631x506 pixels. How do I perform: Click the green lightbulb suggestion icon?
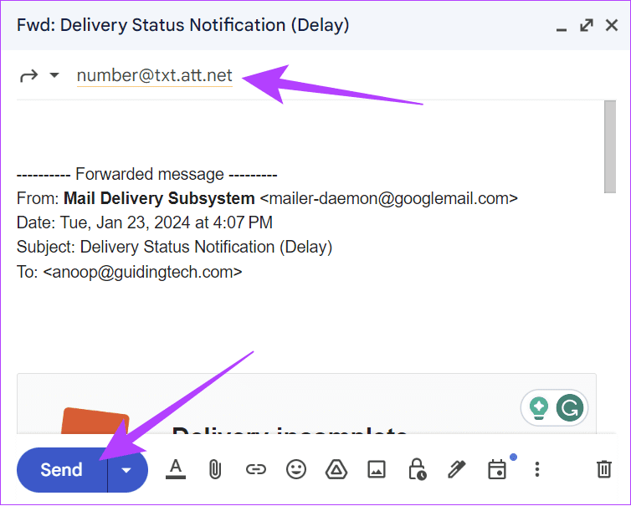tap(539, 408)
